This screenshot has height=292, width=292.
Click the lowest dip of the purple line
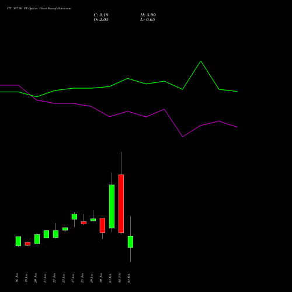(x=182, y=137)
